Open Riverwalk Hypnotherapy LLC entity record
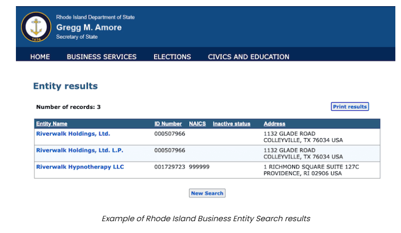Viewport: 401px width, 233px height. (80, 167)
